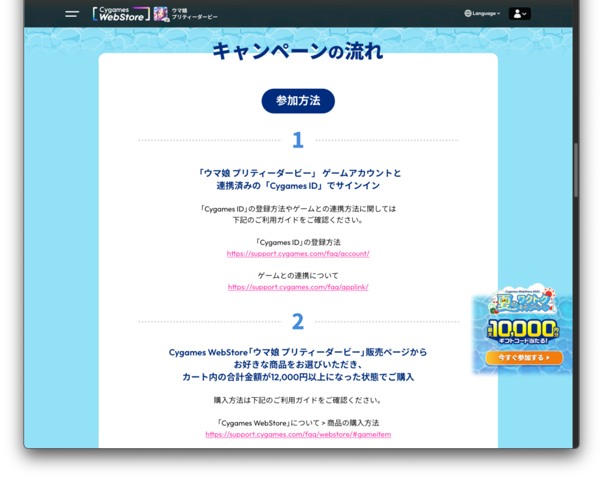
Task: Click the Cygames WebStore logo
Action: (121, 14)
